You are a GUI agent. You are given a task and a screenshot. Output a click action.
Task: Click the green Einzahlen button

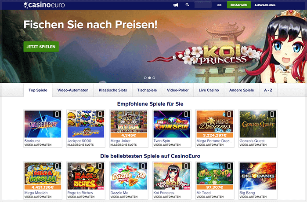pos(238,5)
